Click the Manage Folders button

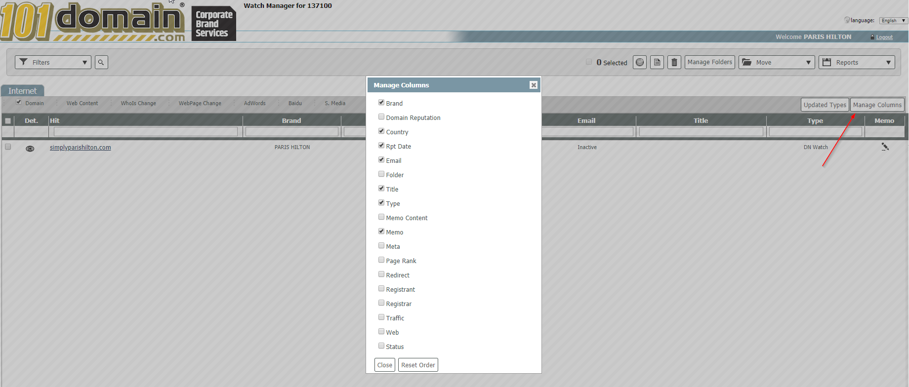point(709,62)
